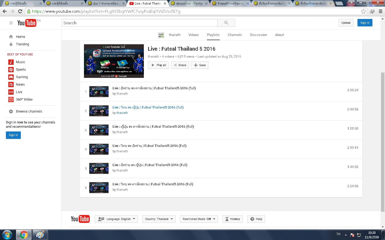The width and height of the screenshot is (385, 240).
Task: Click thairath author link under video 1
Action: point(122,94)
